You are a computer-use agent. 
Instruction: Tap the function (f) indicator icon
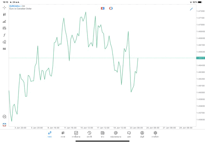[4, 35]
